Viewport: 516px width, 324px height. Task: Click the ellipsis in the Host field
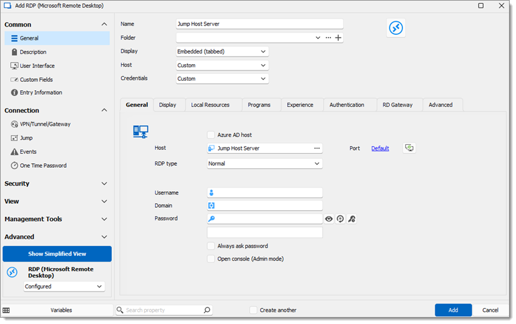[316, 149]
